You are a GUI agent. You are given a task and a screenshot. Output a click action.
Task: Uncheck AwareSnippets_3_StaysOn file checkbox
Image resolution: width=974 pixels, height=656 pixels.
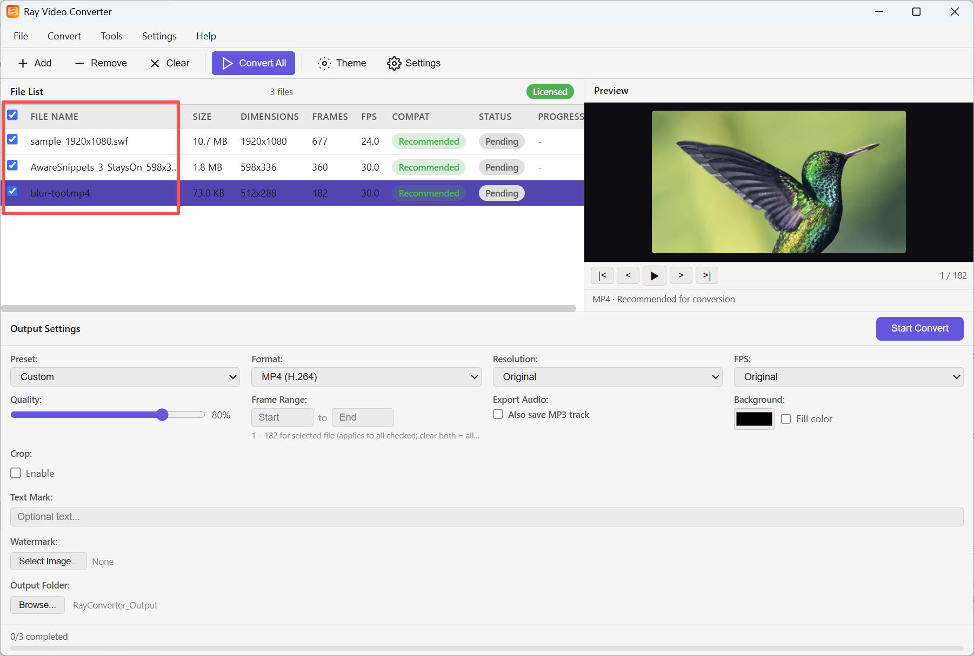click(12, 165)
